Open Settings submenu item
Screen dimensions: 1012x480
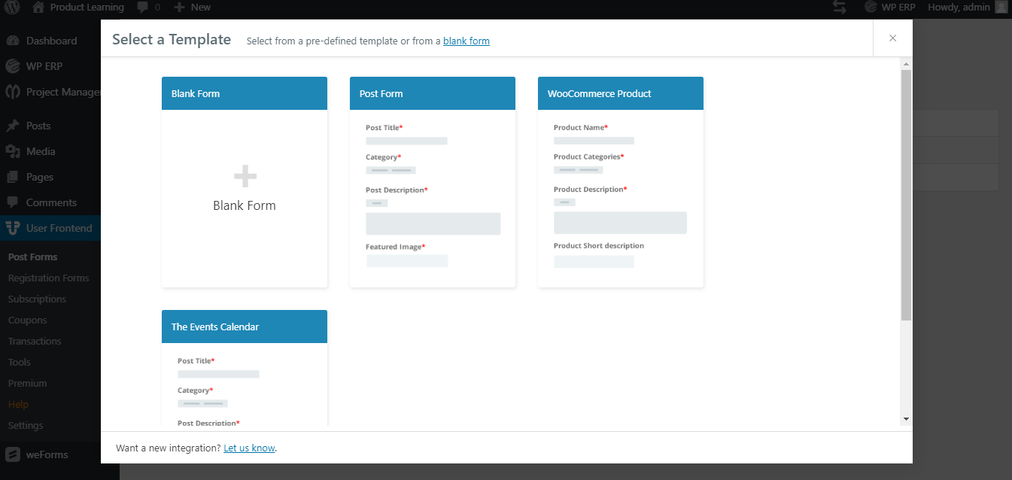click(x=26, y=425)
